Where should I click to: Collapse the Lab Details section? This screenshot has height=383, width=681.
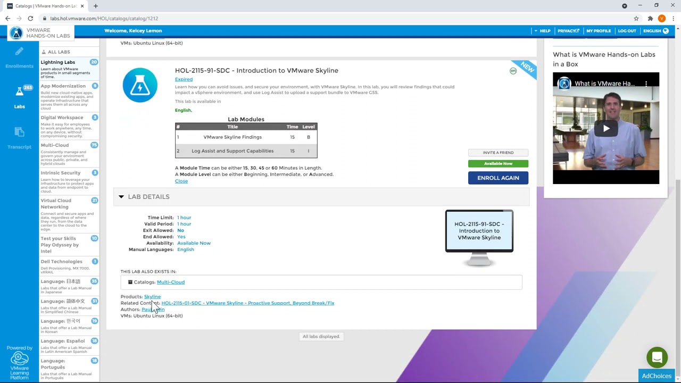121,197
